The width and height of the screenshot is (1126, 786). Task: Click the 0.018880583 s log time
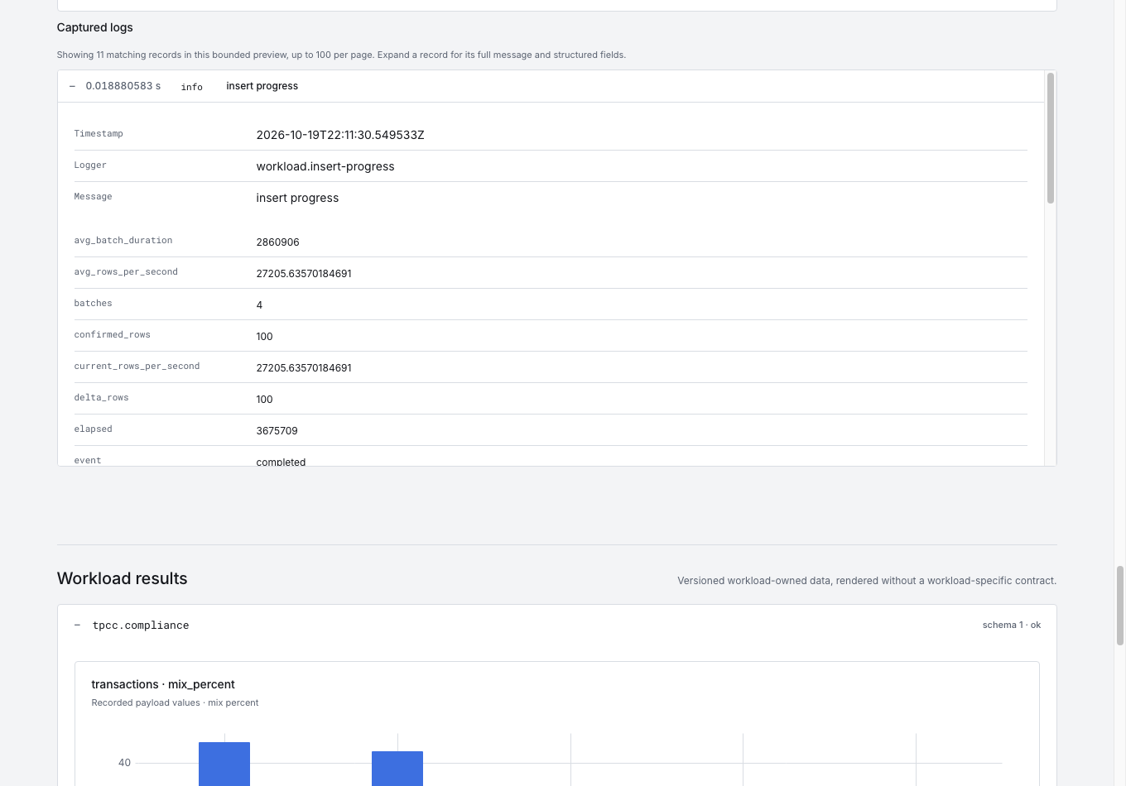pyautogui.click(x=123, y=86)
